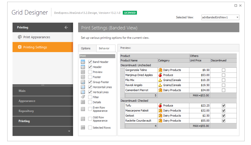Click apple icon in Manjimup Dried Apples row

coord(160,75)
